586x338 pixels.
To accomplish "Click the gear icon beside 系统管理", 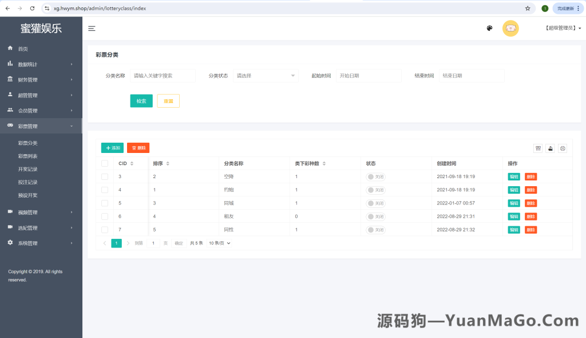I will [x=9, y=242].
